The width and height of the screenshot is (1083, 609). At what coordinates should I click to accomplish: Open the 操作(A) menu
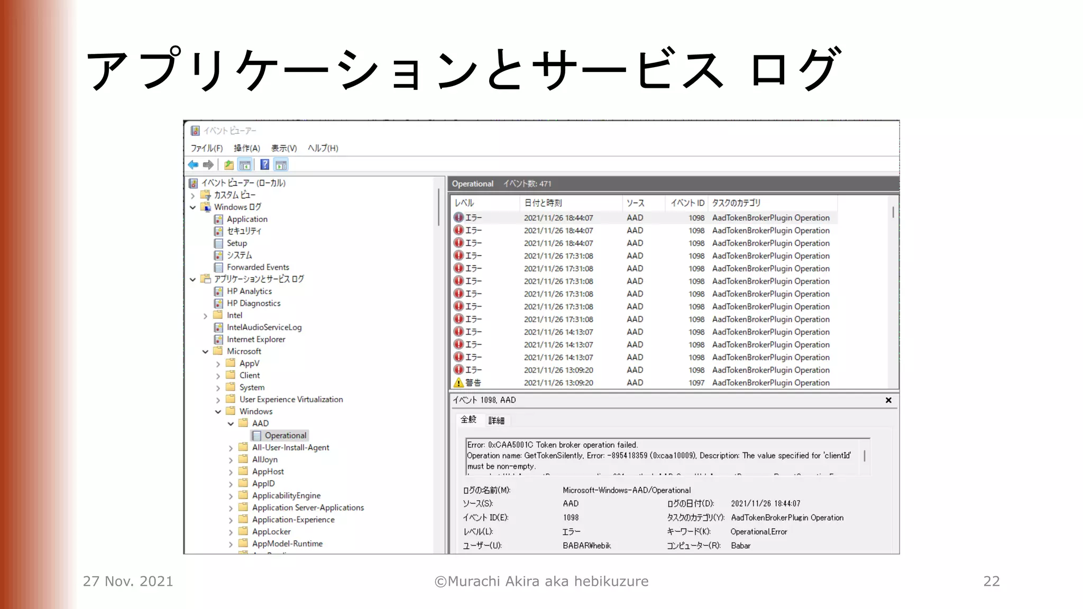pyautogui.click(x=247, y=148)
